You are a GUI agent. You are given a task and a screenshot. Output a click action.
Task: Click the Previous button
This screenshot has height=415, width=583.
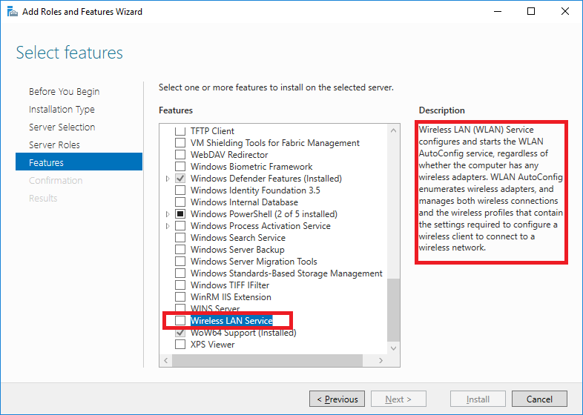point(337,399)
